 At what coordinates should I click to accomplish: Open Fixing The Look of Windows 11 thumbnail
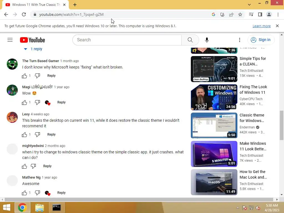pyautogui.click(x=214, y=97)
